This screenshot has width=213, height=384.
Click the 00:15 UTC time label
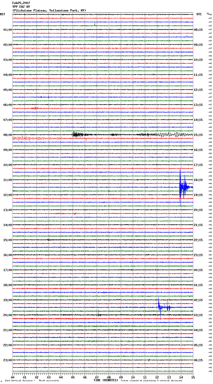[198, 270]
